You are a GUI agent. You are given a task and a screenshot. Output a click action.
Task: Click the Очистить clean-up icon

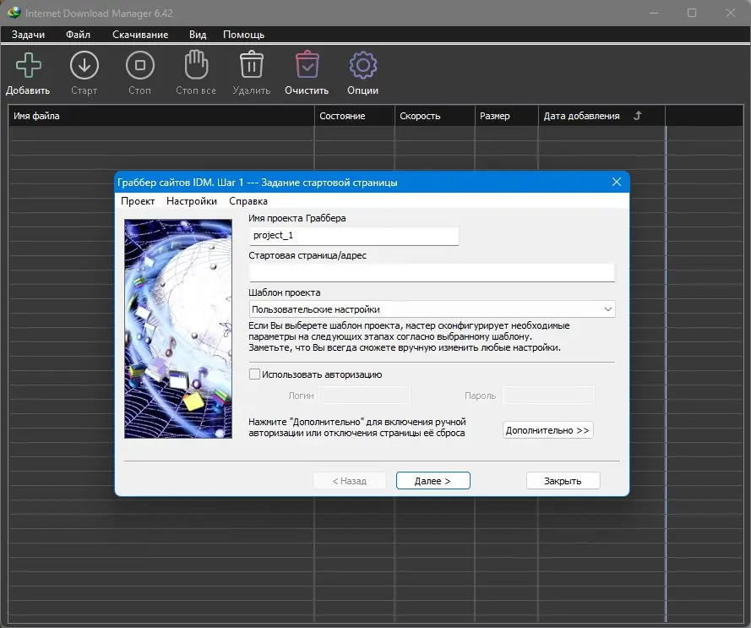tap(307, 64)
